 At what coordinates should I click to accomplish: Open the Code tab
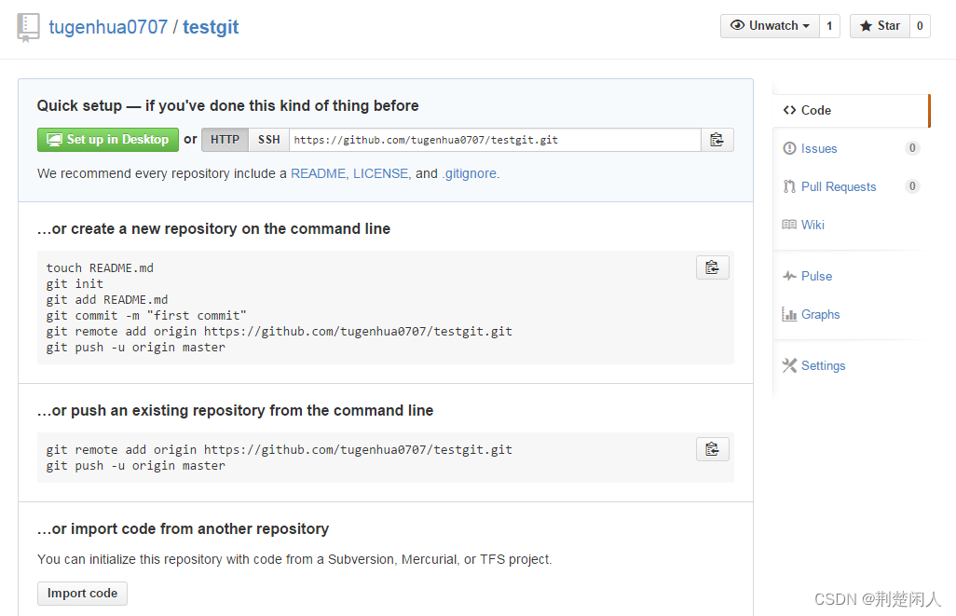(851, 110)
